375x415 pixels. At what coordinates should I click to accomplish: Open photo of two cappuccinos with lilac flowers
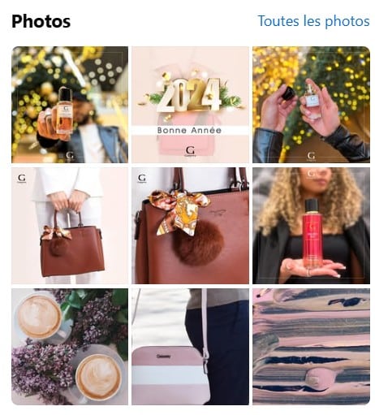(x=70, y=347)
